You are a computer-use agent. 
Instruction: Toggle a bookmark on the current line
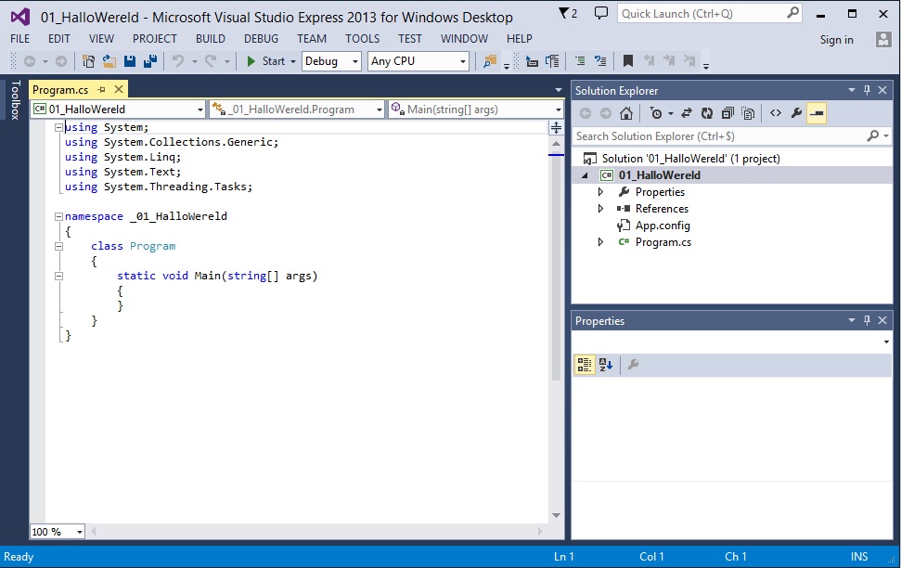point(628,61)
